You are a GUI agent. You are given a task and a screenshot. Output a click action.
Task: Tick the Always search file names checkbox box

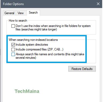pos(13,54)
